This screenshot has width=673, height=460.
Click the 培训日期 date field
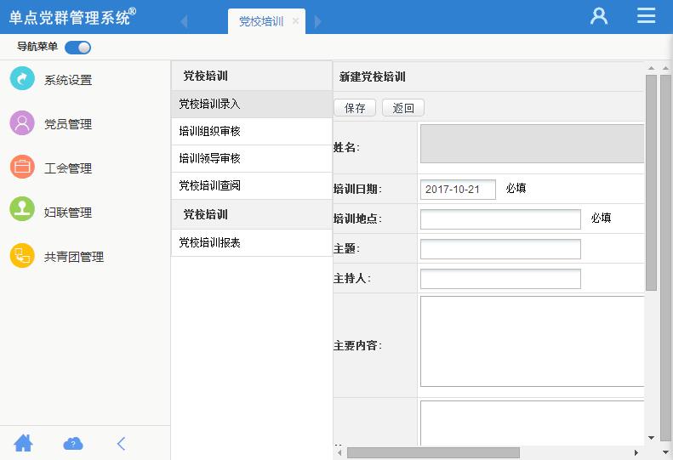click(458, 190)
